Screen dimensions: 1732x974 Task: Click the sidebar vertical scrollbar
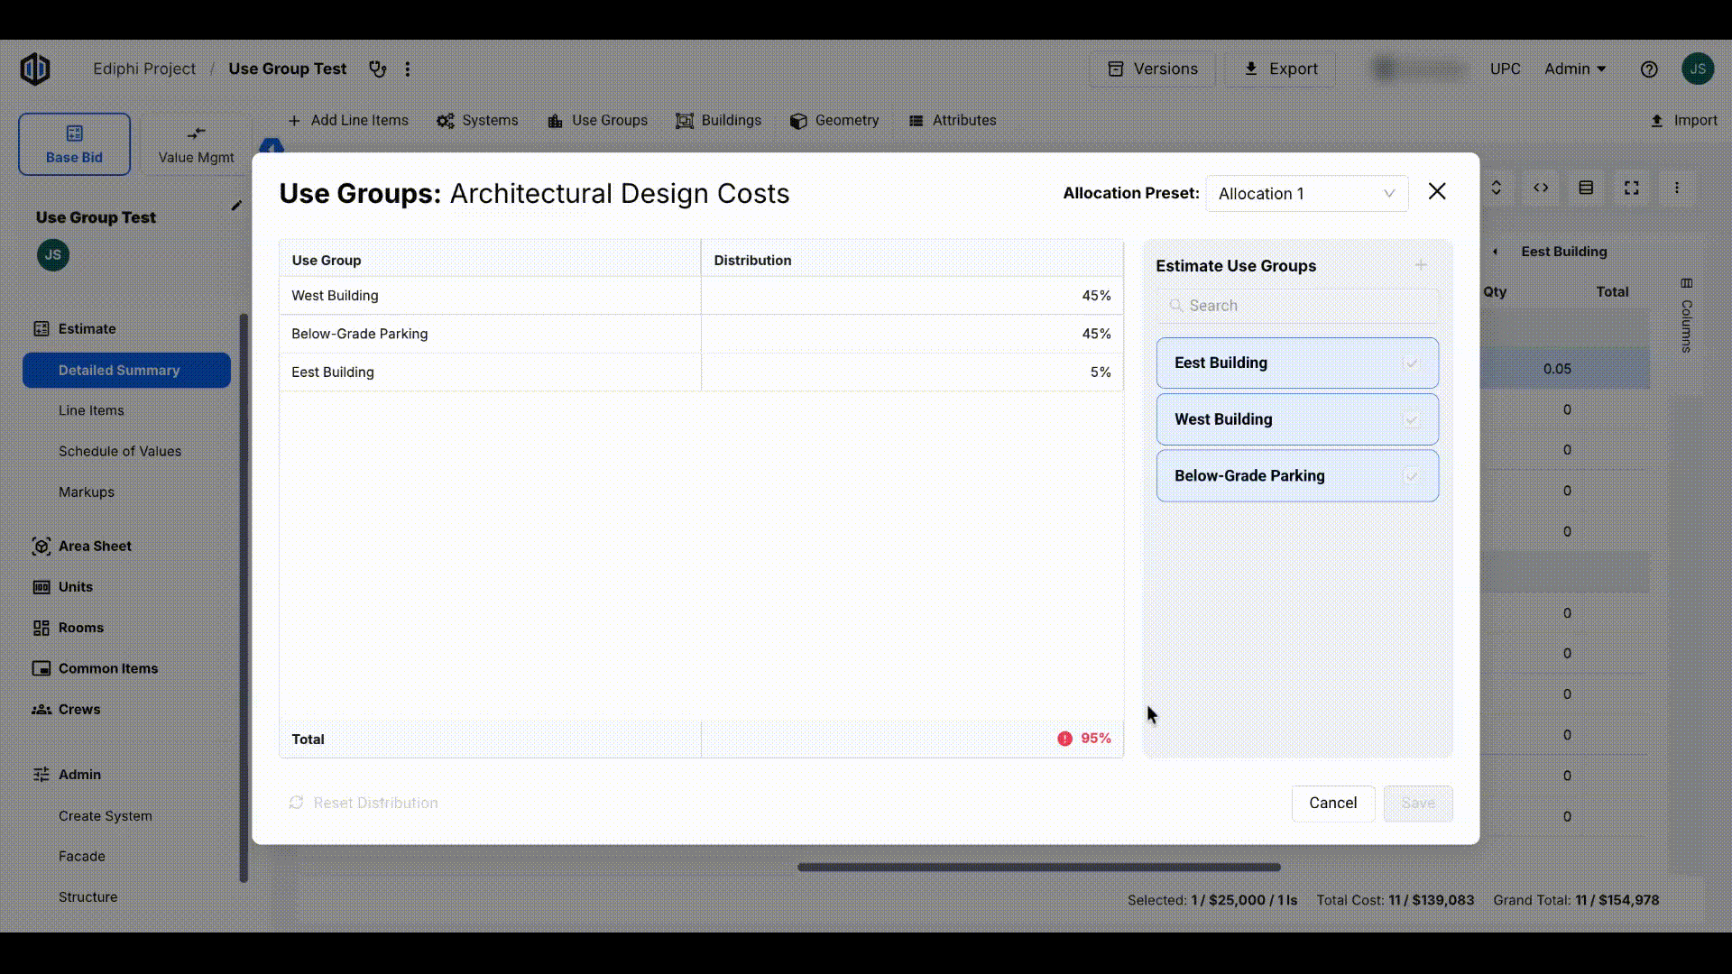pyautogui.click(x=244, y=598)
